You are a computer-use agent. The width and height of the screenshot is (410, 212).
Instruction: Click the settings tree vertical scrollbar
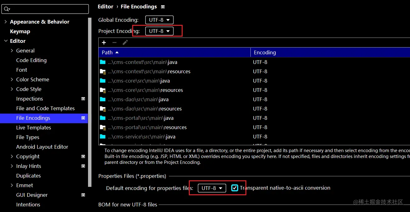click(x=90, y=102)
